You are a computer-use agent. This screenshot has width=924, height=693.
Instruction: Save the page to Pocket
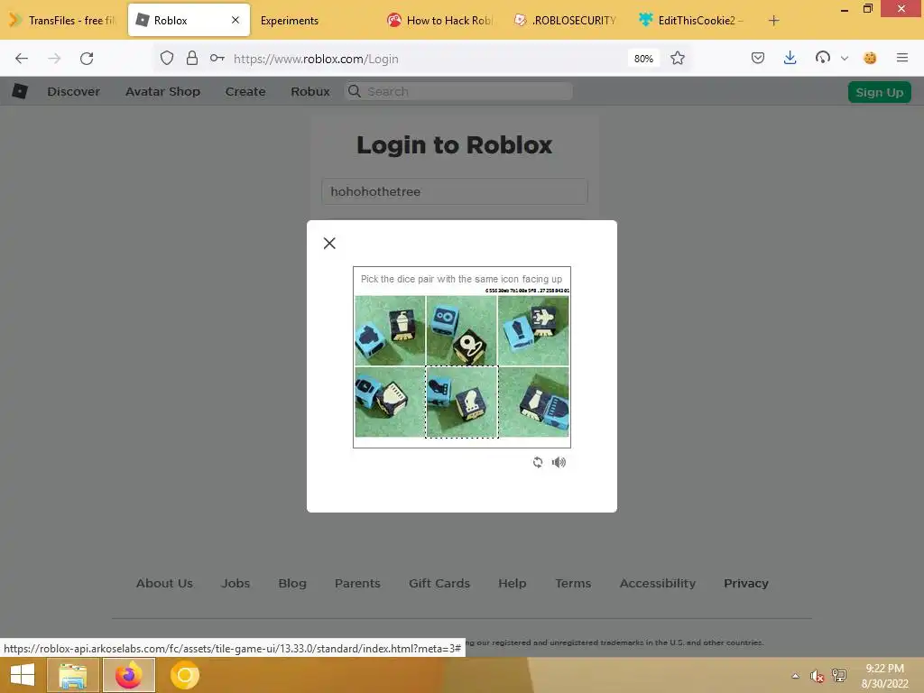coord(758,58)
